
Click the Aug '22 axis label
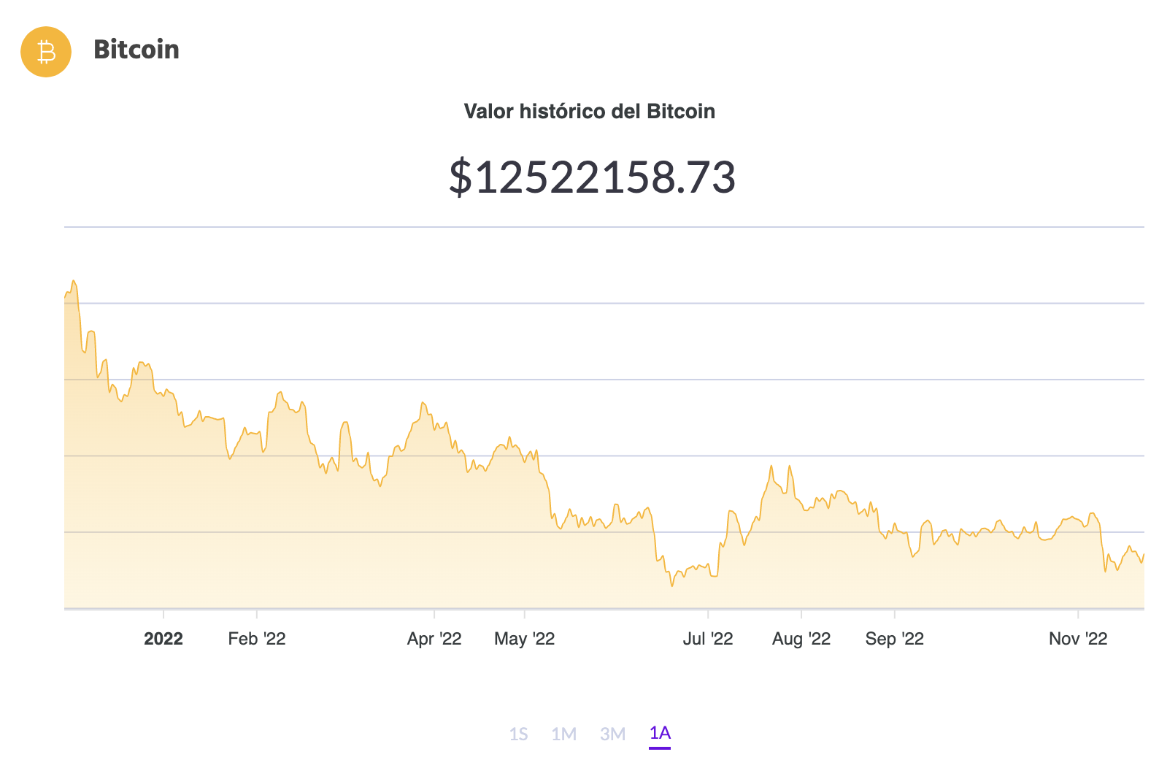(801, 639)
